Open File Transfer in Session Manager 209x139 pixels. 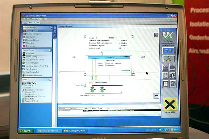point(32,37)
